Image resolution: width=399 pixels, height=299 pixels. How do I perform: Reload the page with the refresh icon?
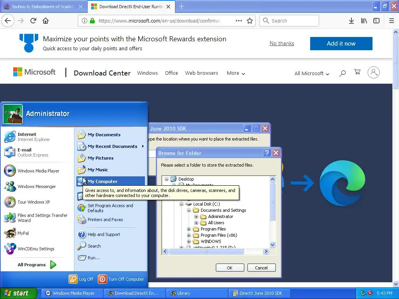click(34, 21)
